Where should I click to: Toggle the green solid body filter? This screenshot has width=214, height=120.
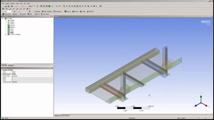tap(49, 6)
